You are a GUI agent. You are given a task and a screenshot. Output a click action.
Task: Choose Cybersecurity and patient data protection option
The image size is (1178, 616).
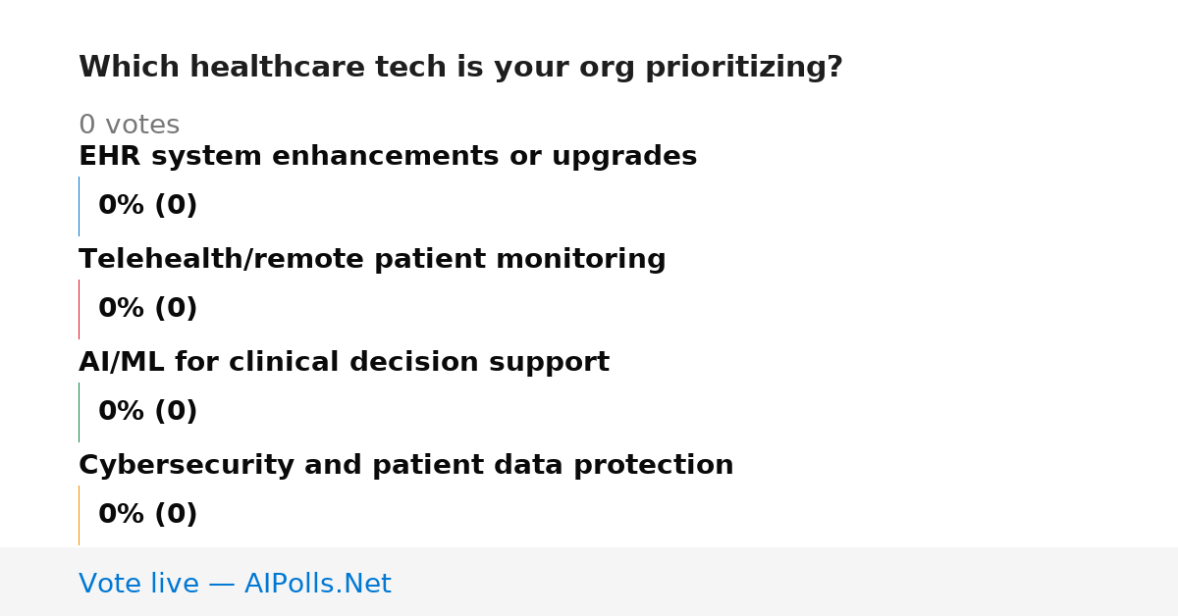point(405,466)
